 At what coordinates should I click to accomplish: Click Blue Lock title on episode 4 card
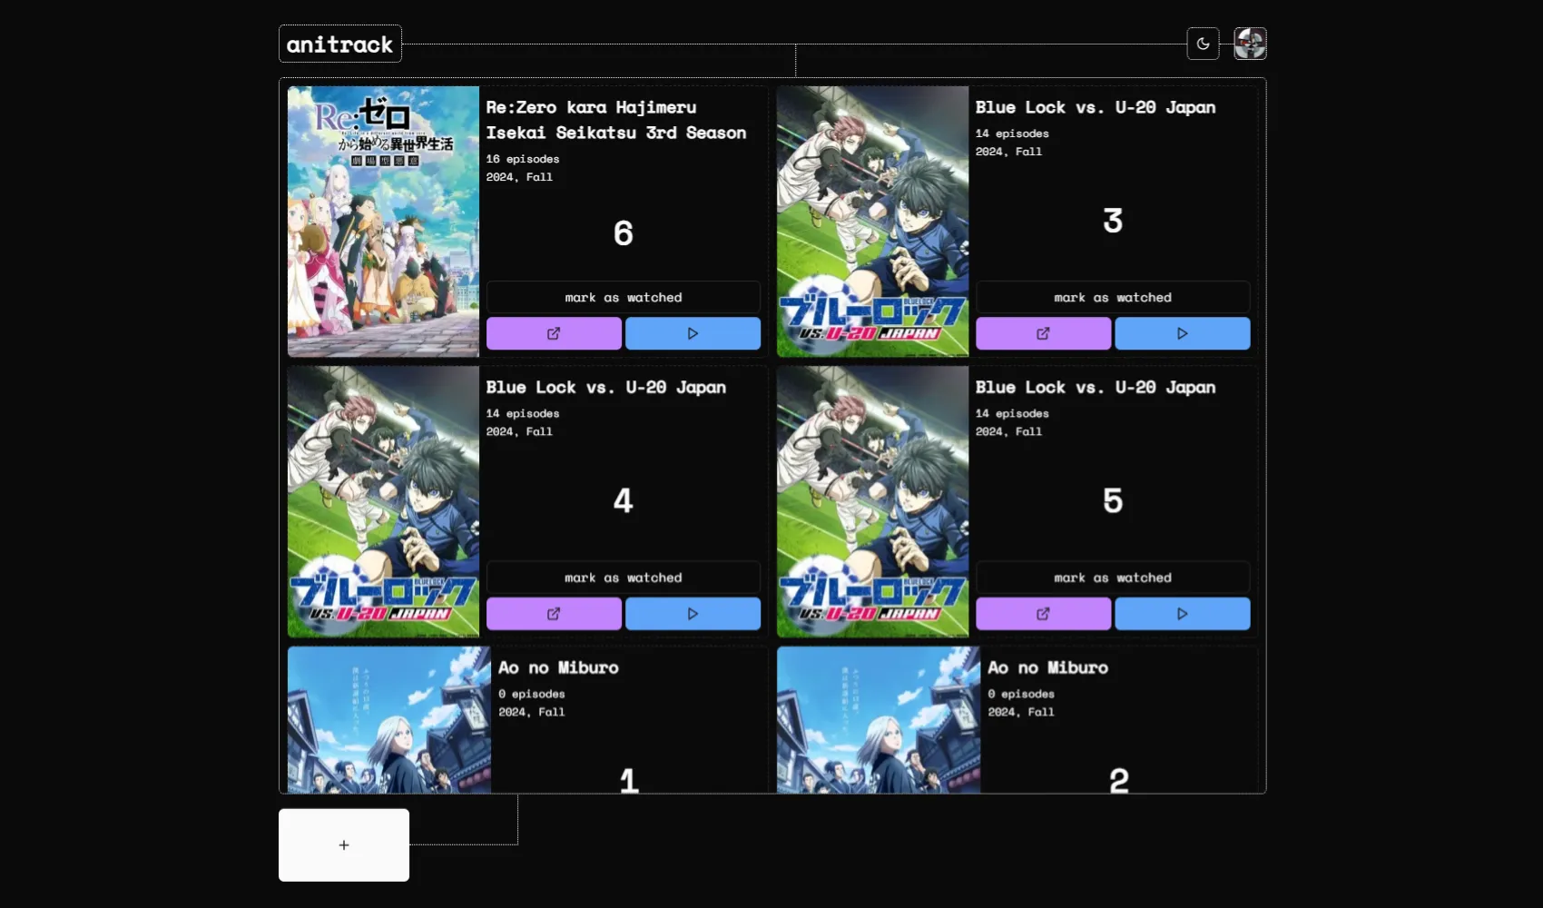[x=606, y=388]
